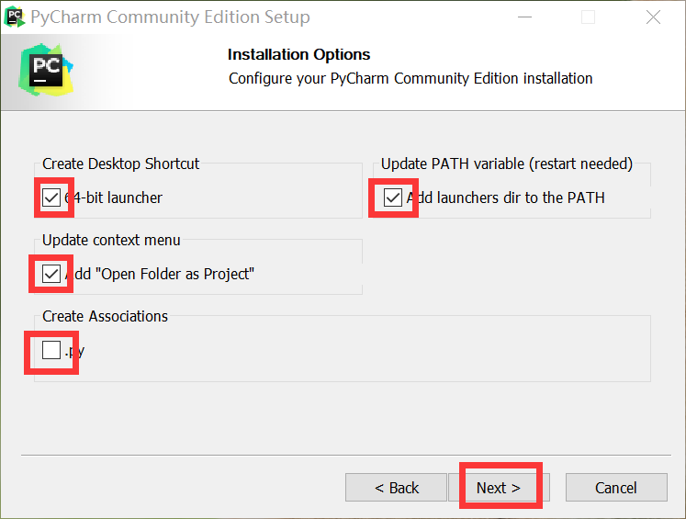Click the Next > button
Viewport: 686px width, 519px height.
499,488
